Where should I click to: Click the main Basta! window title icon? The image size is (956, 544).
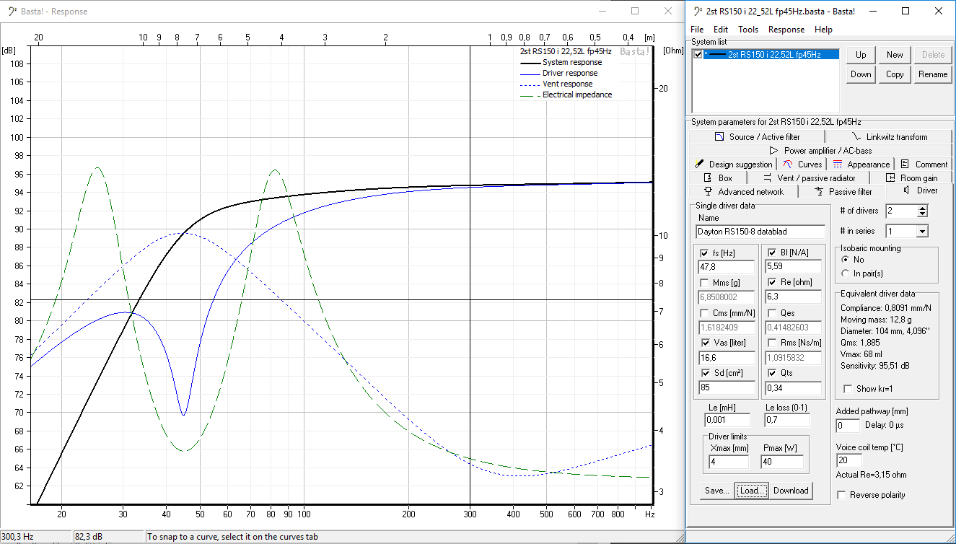click(698, 12)
